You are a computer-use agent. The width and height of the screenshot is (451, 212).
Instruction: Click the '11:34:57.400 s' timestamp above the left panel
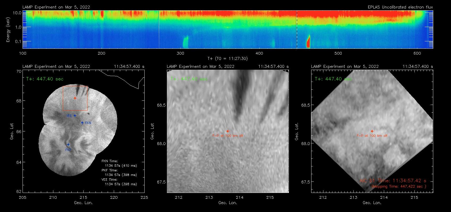(x=129, y=67)
